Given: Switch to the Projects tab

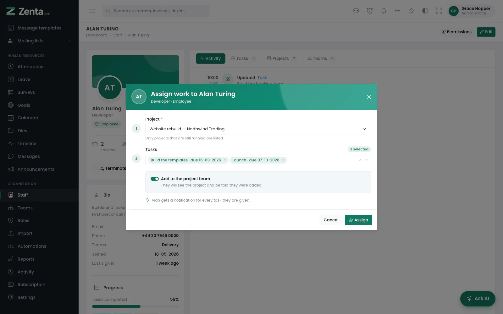Looking at the screenshot, I should [281, 58].
